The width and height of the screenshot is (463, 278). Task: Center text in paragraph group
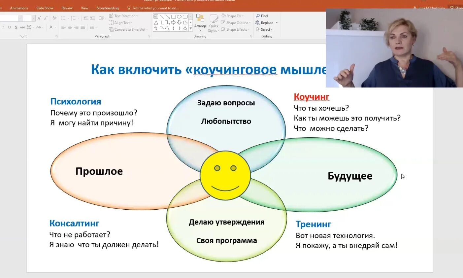(70, 27)
